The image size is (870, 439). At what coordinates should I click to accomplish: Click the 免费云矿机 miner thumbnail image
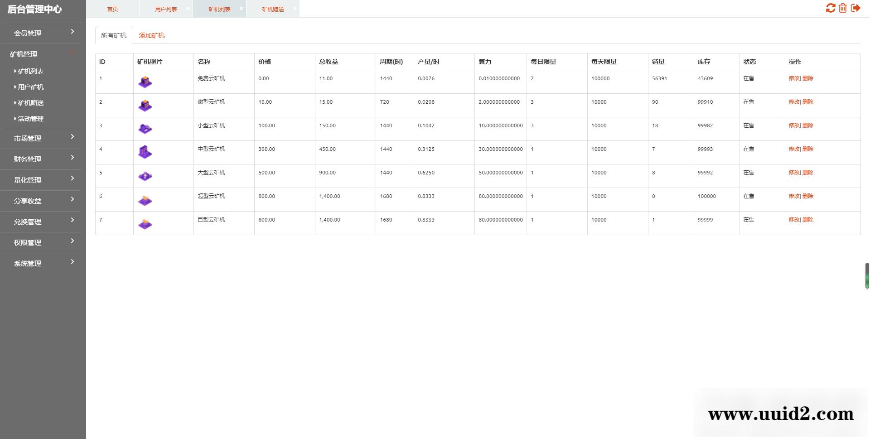145,82
